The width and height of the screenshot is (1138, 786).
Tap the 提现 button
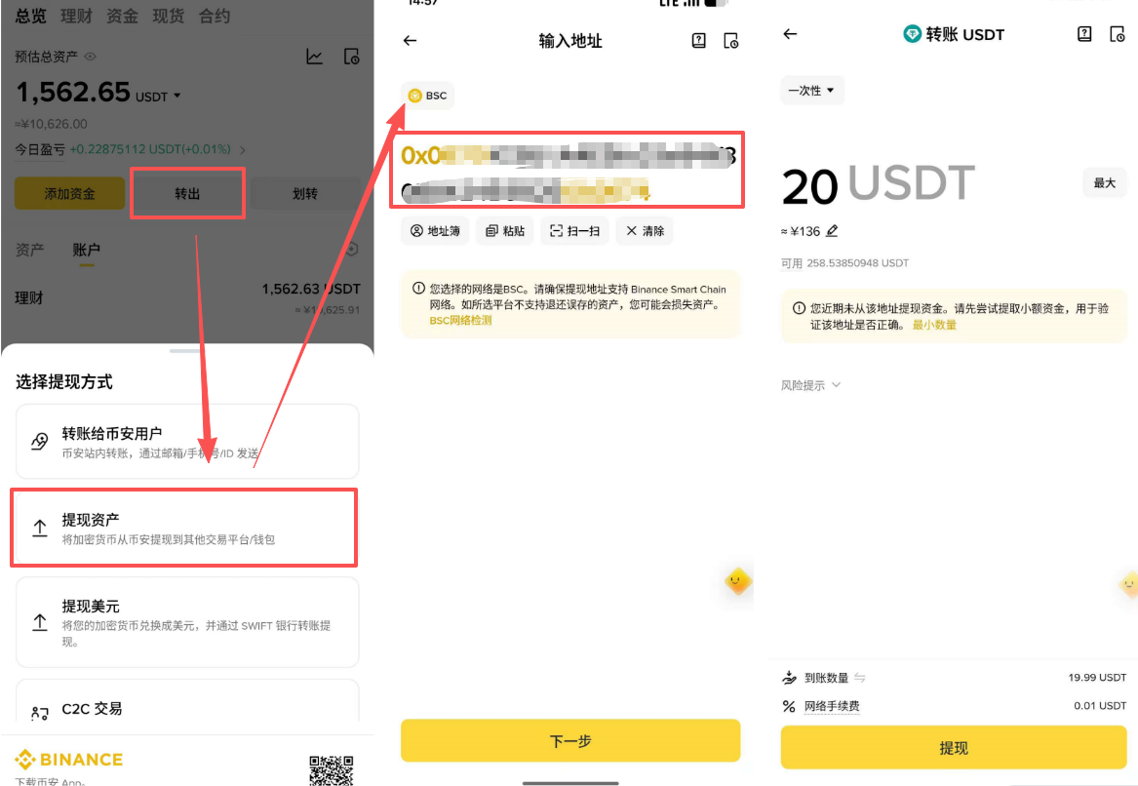[x=954, y=748]
